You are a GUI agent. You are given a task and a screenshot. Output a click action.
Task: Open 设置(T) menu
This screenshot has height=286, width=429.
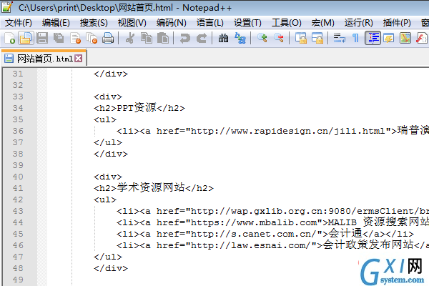click(247, 23)
